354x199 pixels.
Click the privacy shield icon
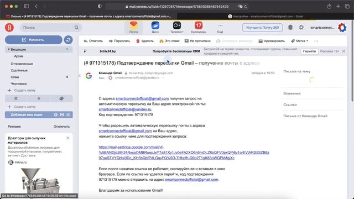pos(100,6)
